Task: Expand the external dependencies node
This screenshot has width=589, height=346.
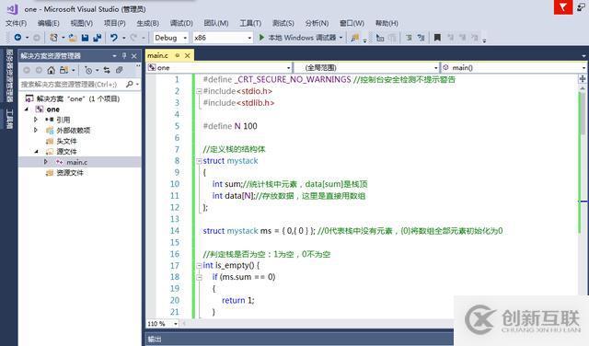Action: click(x=36, y=130)
